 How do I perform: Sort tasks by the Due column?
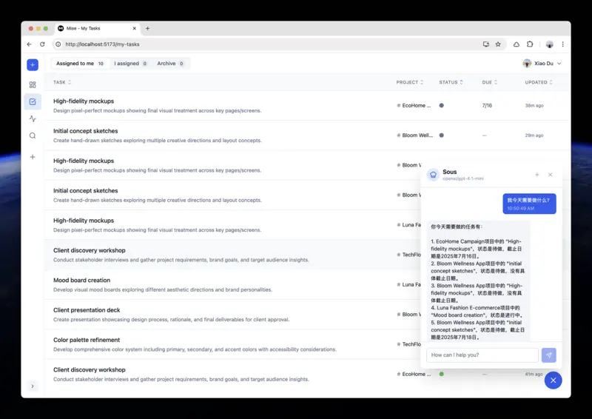489,82
